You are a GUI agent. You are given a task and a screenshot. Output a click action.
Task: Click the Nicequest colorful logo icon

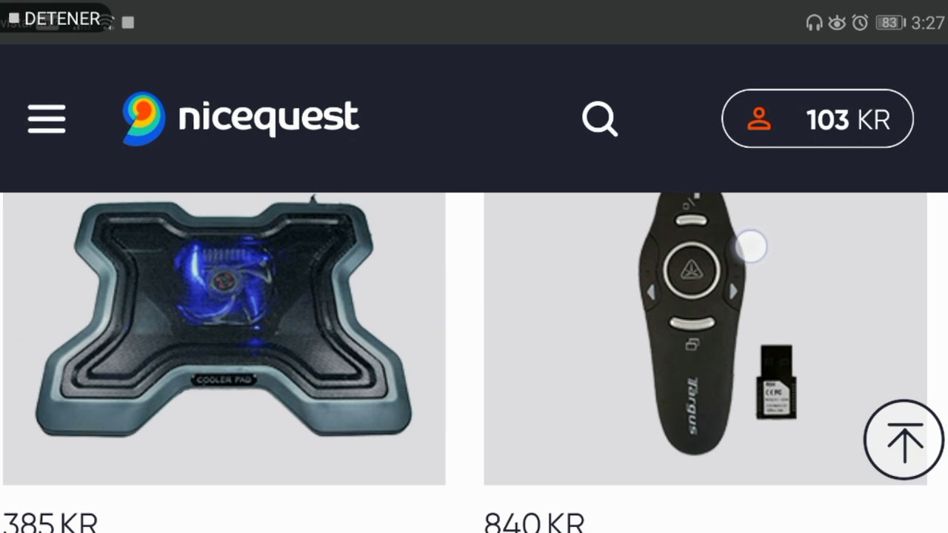(144, 118)
